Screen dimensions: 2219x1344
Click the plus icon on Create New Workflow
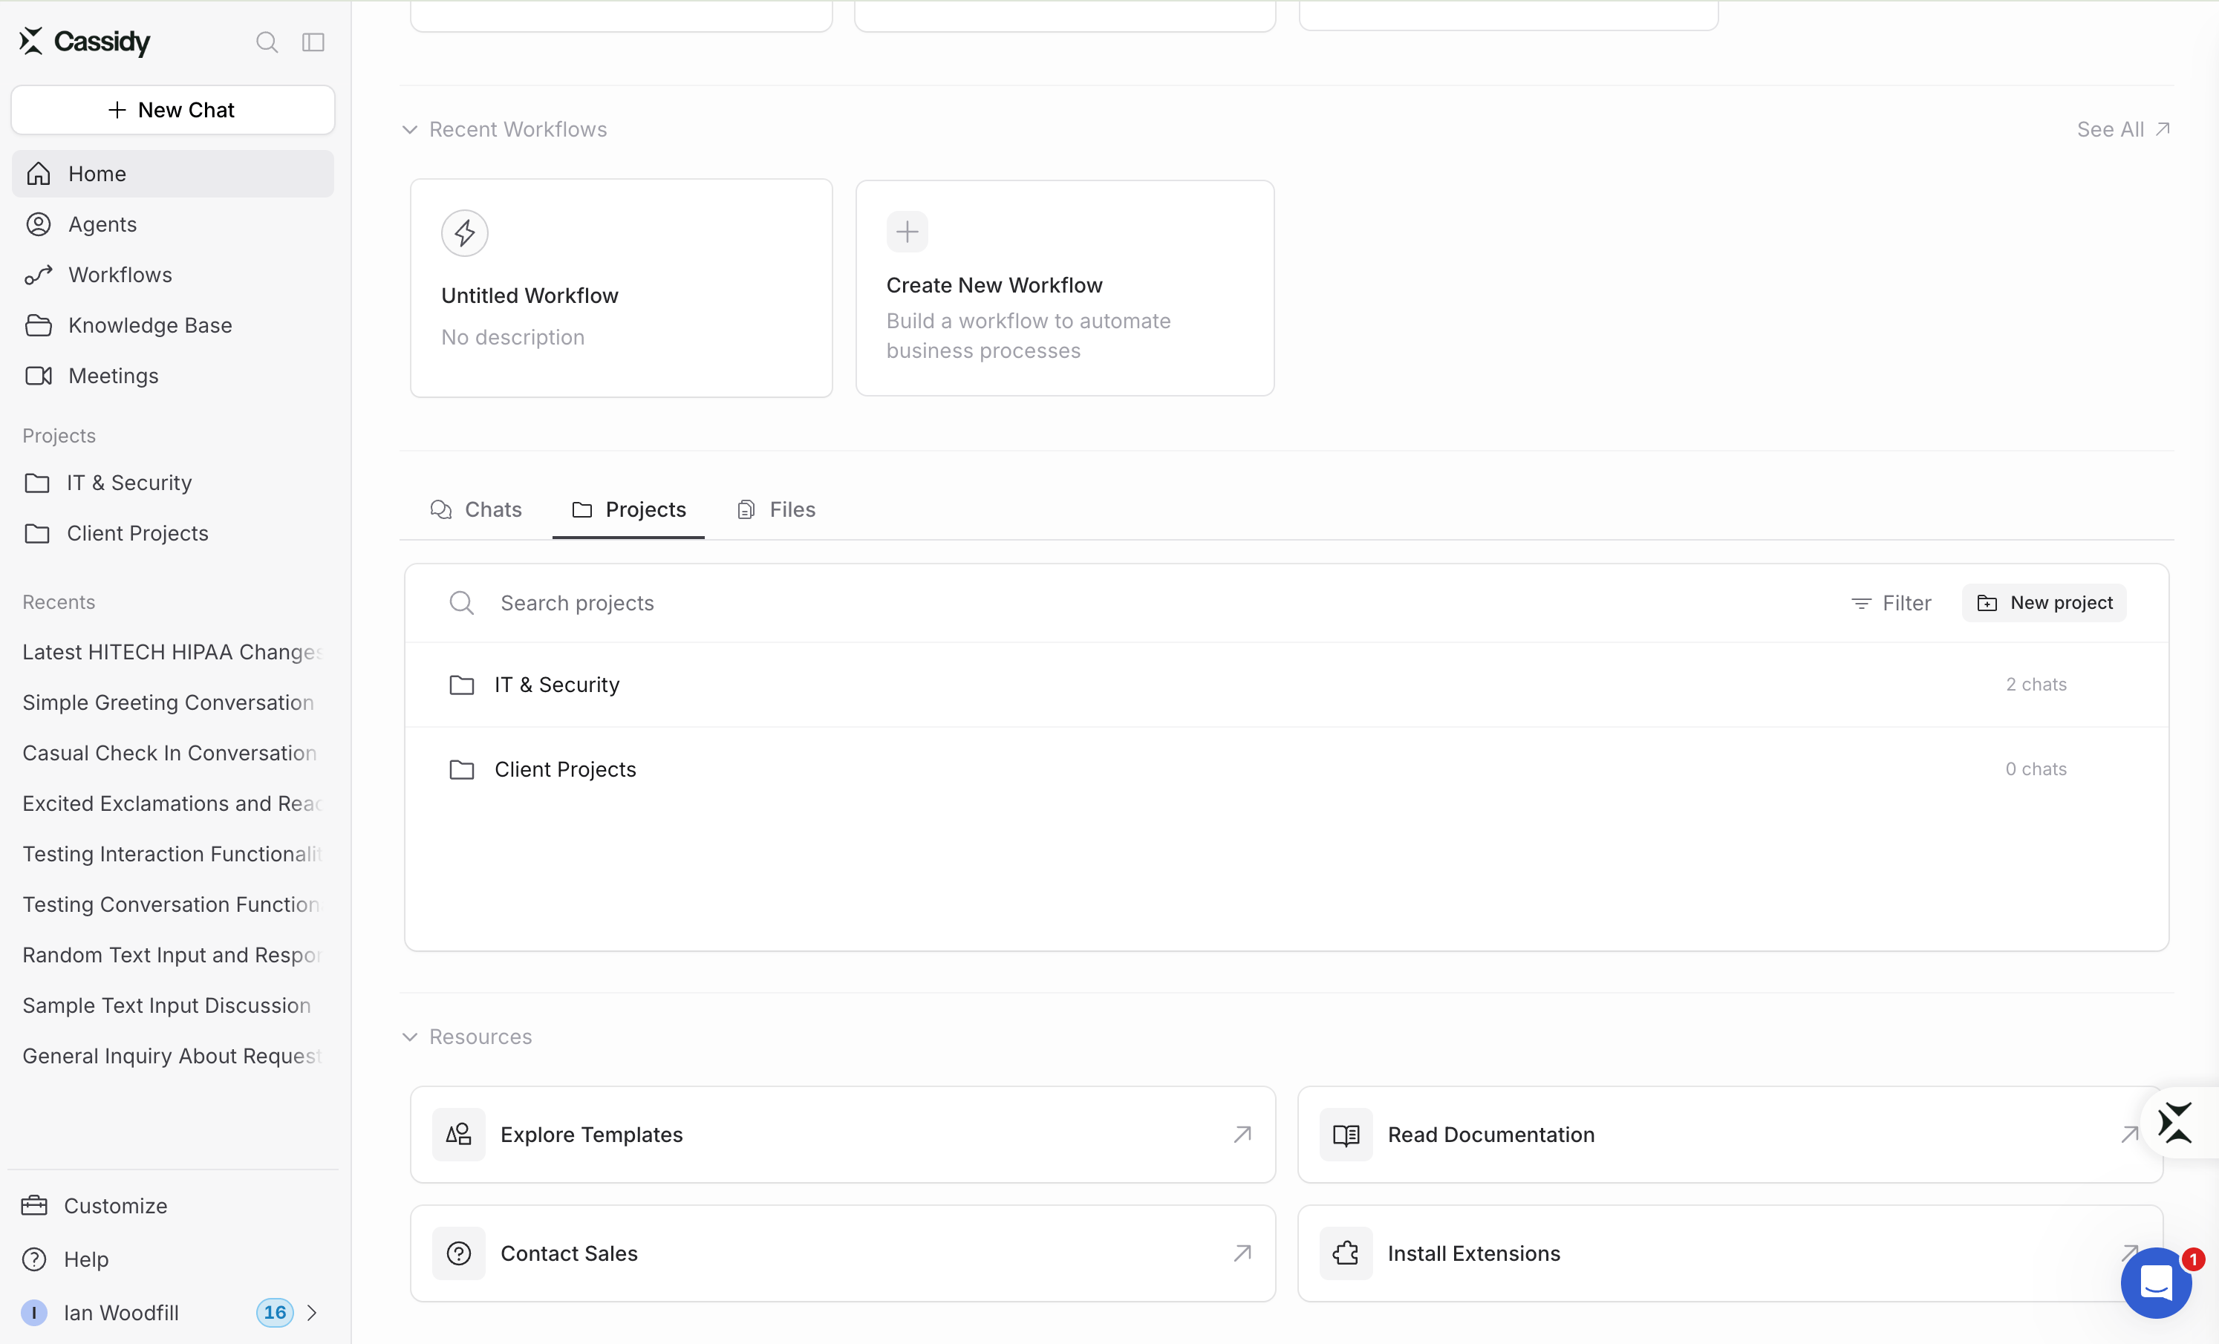tap(907, 232)
